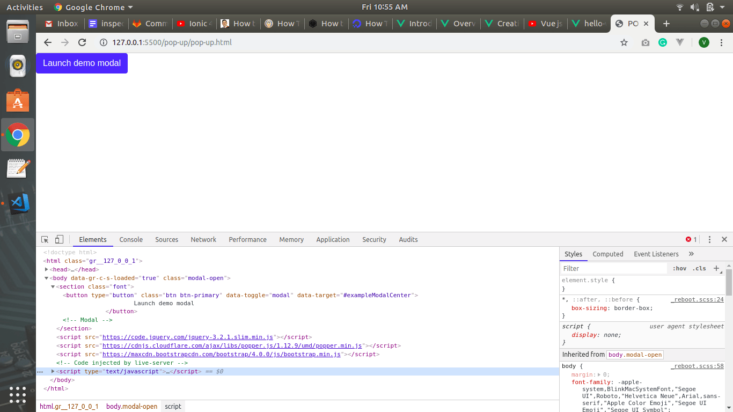Click the Launch demo modal button
The image size is (733, 412).
(x=82, y=63)
